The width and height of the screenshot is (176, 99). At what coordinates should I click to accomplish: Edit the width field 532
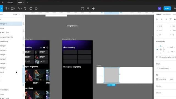(161, 31)
